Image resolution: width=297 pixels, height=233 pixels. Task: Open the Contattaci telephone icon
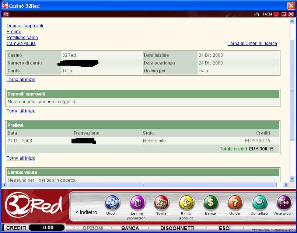pyautogui.click(x=259, y=203)
